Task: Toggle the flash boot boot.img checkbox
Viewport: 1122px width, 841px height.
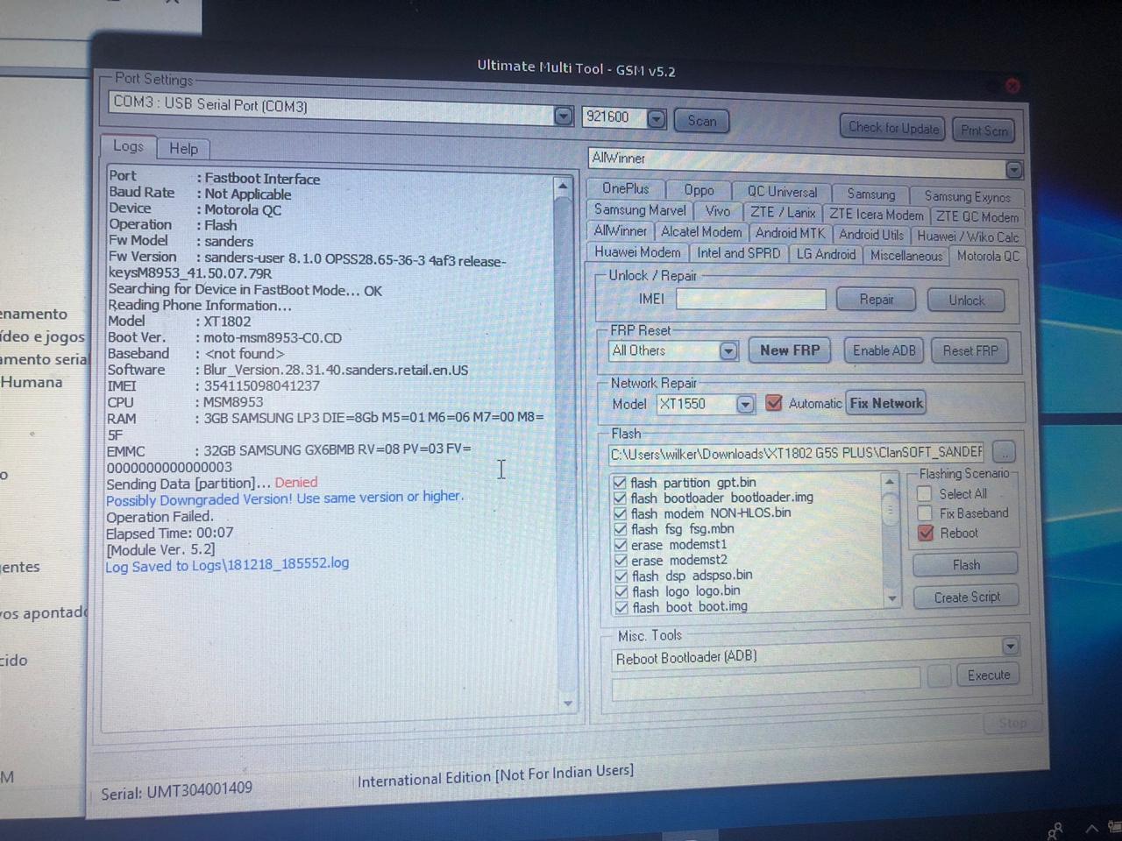Action: tap(621, 607)
